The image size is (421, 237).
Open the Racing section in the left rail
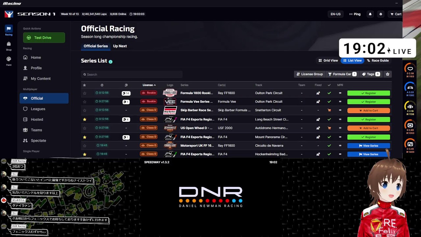click(x=9, y=30)
